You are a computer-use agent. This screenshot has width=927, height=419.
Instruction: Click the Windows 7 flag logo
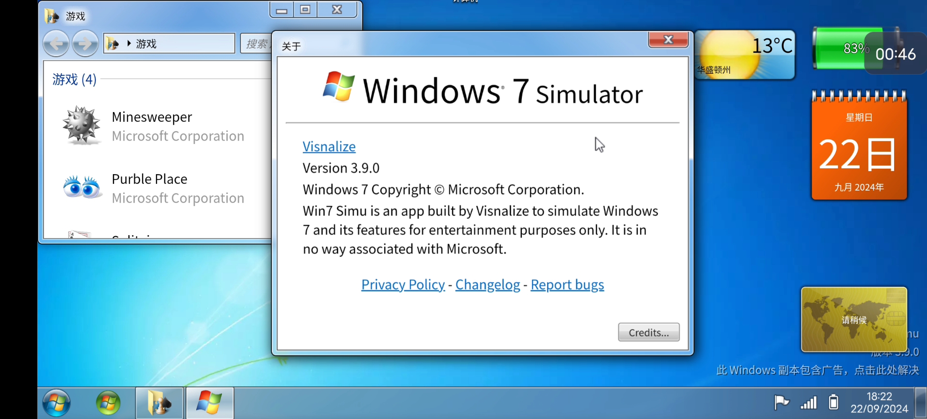[x=339, y=86]
